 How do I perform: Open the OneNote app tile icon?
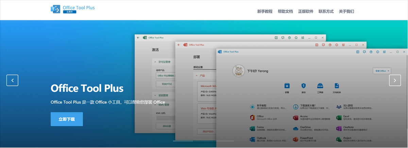[x=339, y=128]
